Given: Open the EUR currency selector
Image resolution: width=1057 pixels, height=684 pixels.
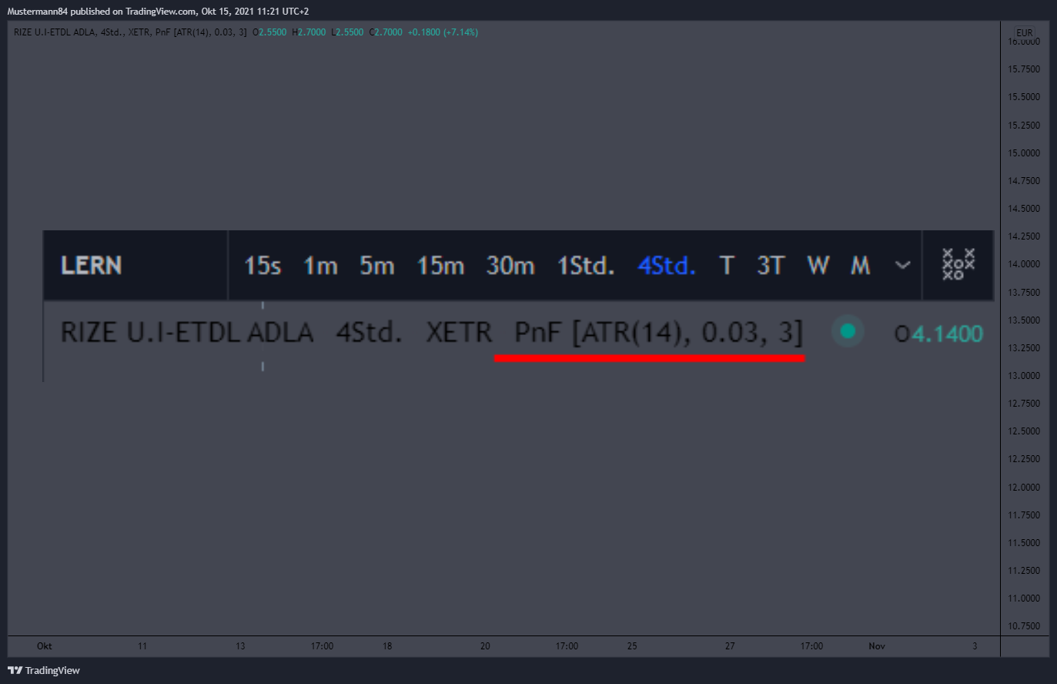Looking at the screenshot, I should click(1024, 33).
